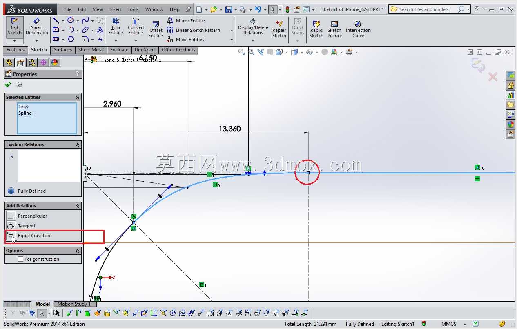Pin the Properties panel with pushpin
Image resolution: width=517 pixels, height=329 pixels.
pos(19,84)
